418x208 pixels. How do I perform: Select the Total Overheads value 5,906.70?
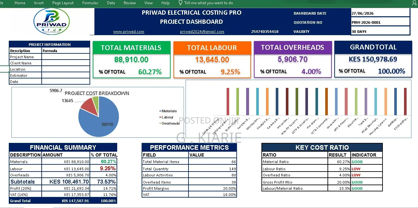(292, 59)
